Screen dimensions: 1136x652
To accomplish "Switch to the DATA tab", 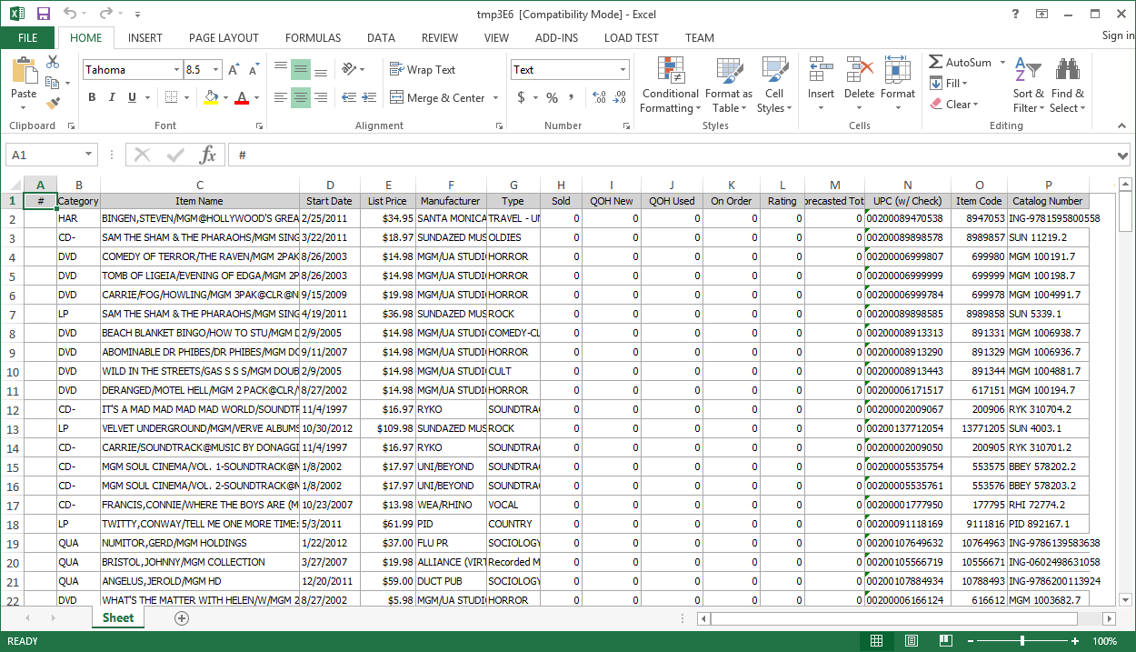I will point(381,38).
